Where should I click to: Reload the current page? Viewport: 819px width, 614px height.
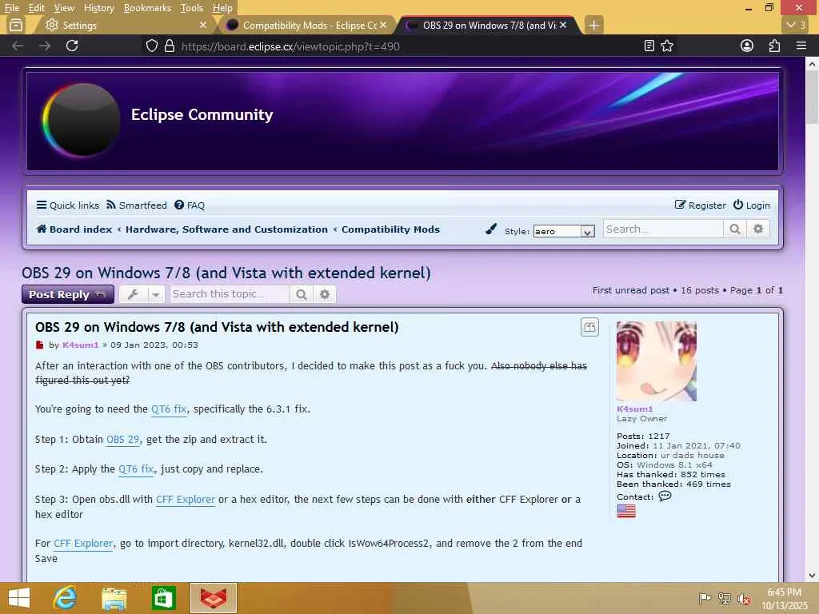point(72,46)
